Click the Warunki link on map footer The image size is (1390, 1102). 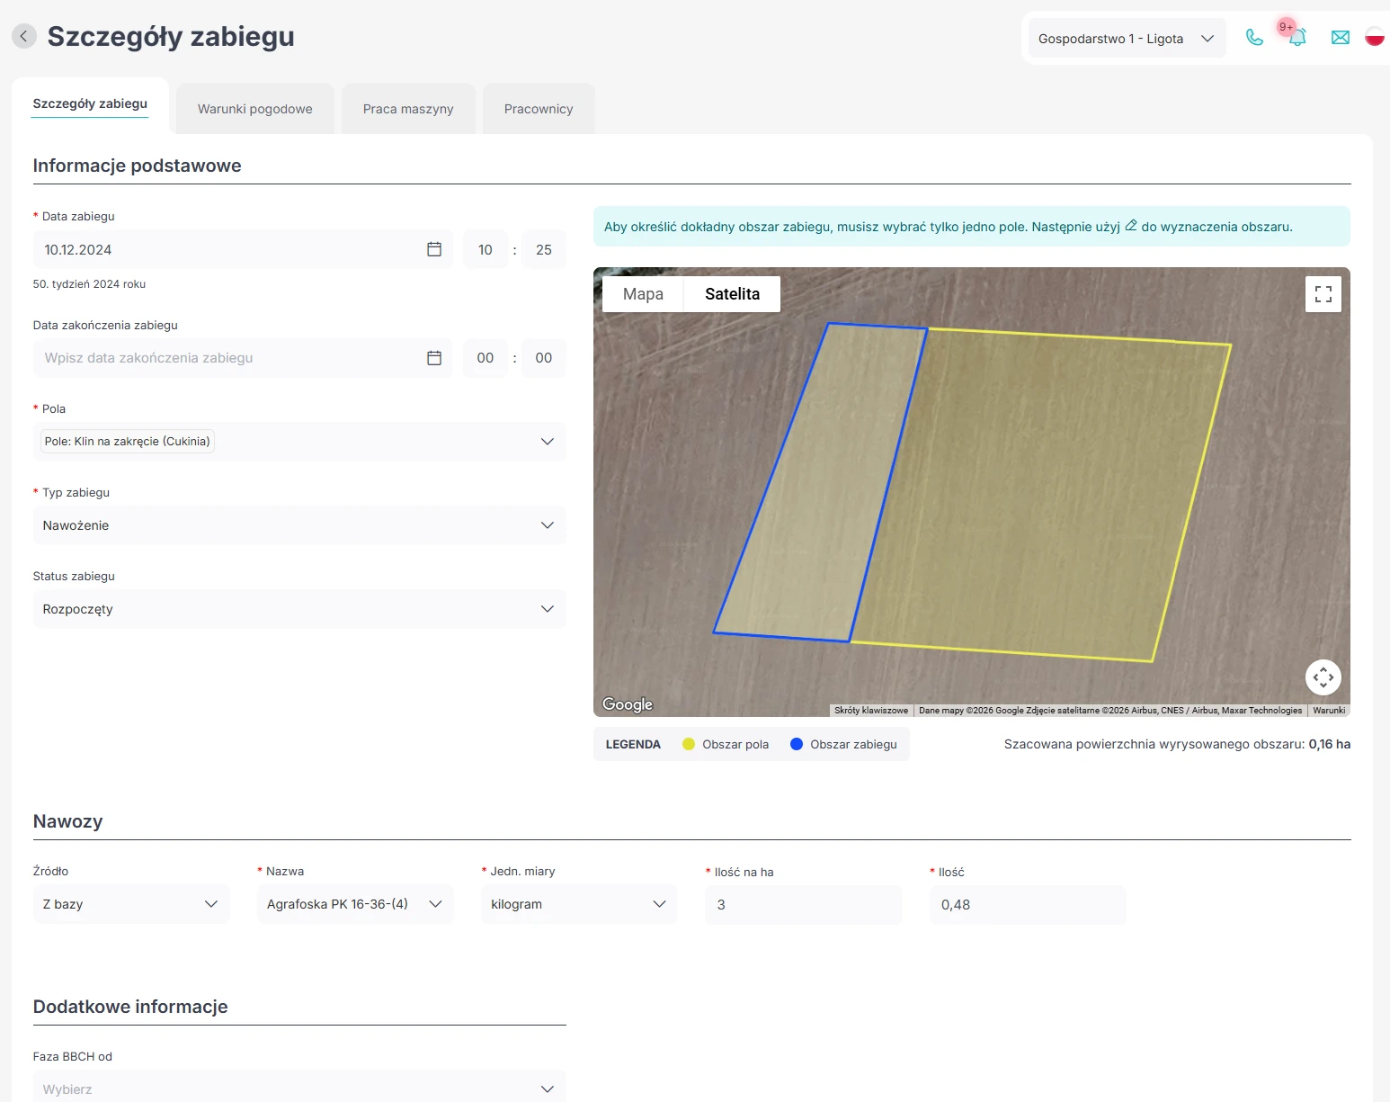tap(1328, 711)
